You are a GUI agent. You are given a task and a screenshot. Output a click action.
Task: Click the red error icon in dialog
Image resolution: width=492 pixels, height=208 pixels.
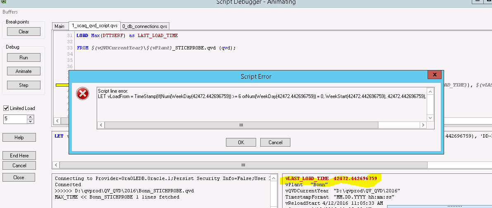point(83,93)
